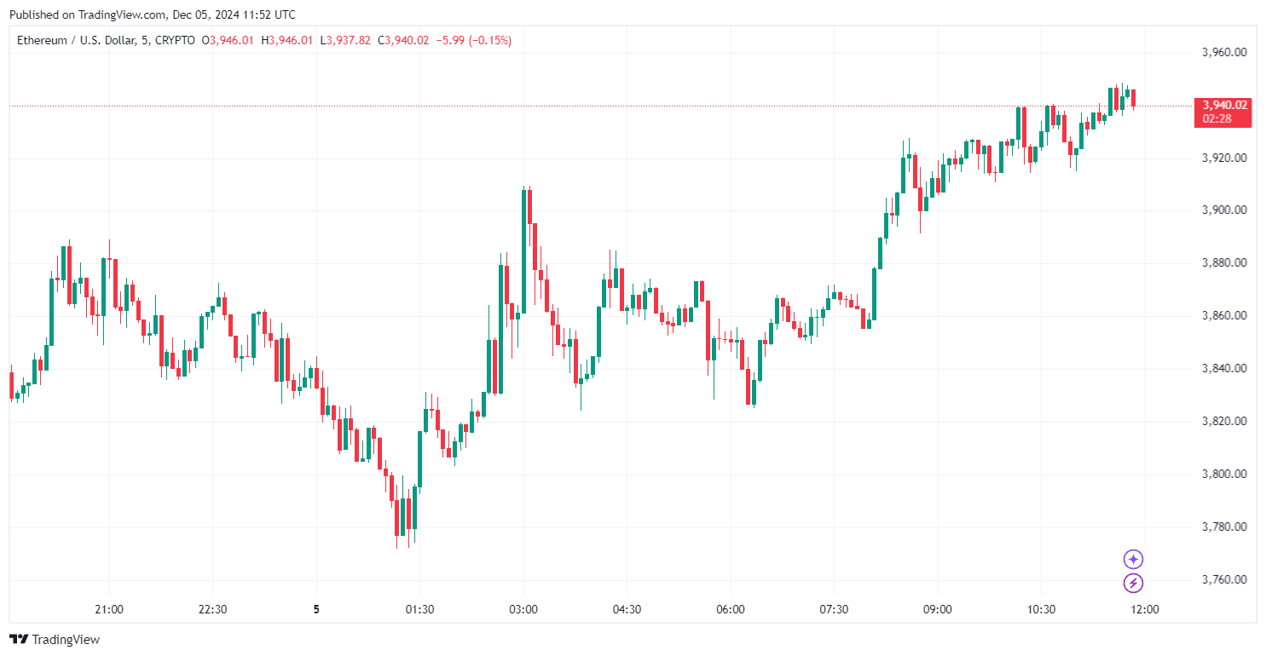This screenshot has height=656, width=1266.
Task: Click the 3,960.00 price axis label
Action: (1224, 52)
